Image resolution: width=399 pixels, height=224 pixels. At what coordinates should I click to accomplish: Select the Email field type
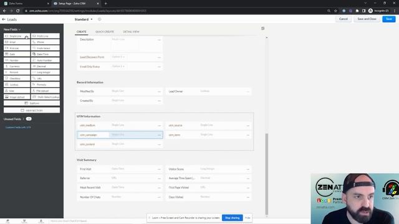[x=17, y=42]
